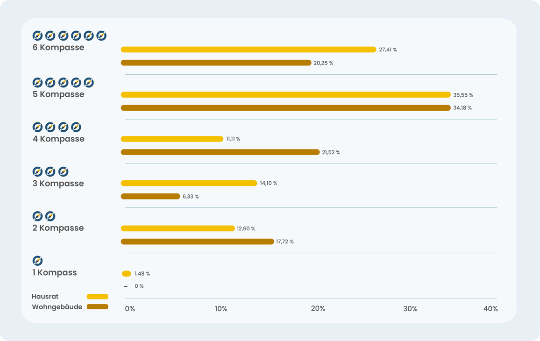Image resolution: width=540 pixels, height=341 pixels.
Task: Click the first compass icon above 6 Kompasse
Action: (37, 36)
